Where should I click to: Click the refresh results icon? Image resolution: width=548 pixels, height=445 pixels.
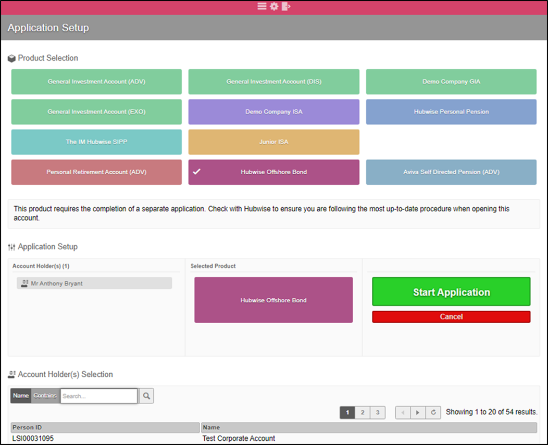tap(433, 412)
